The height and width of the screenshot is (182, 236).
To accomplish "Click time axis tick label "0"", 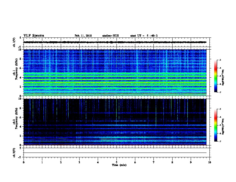I will tap(24, 162).
